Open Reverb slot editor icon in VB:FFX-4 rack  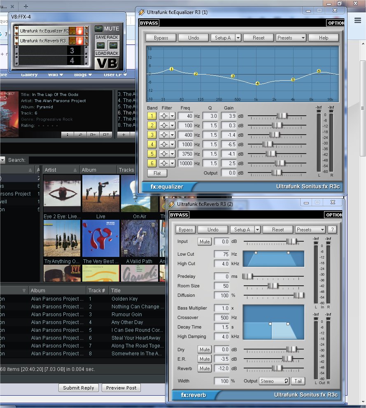pos(72,41)
